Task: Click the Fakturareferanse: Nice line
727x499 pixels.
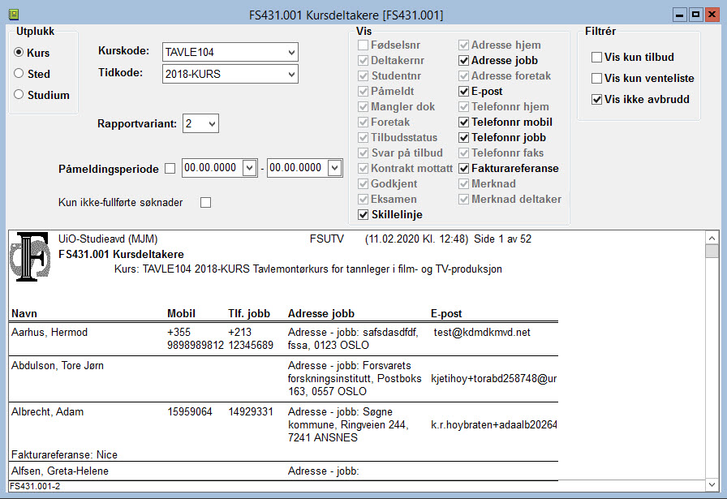Action: pyautogui.click(x=64, y=454)
